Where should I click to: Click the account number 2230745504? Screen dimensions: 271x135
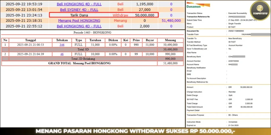[234, 61]
